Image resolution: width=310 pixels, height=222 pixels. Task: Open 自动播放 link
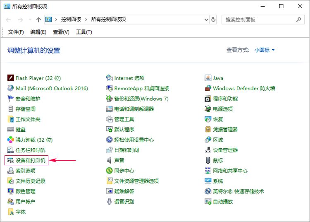coord(223,201)
